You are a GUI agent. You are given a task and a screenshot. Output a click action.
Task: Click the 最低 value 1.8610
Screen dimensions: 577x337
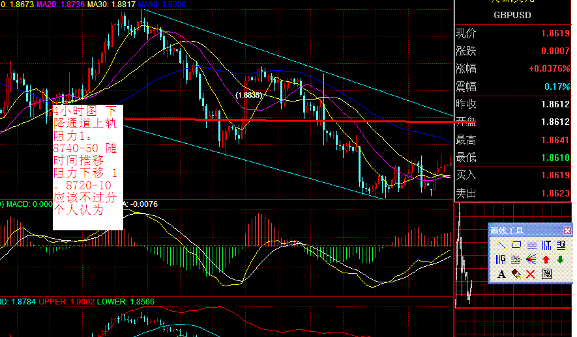point(555,157)
